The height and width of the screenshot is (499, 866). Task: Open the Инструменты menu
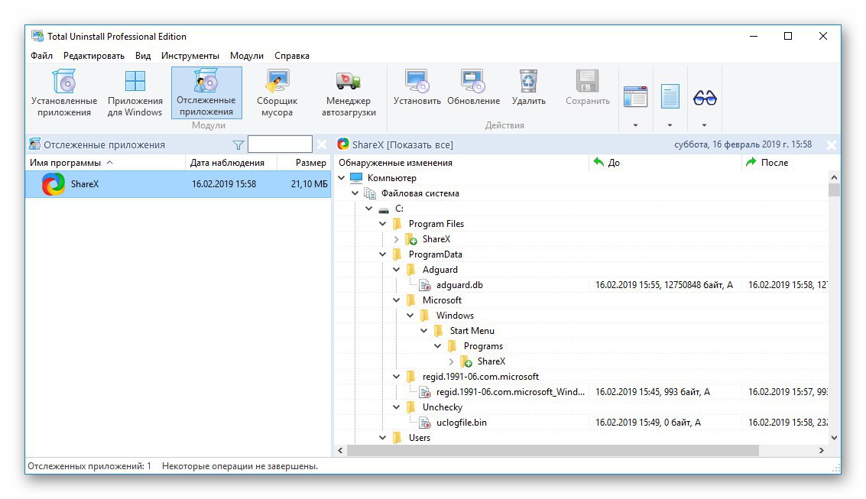190,56
